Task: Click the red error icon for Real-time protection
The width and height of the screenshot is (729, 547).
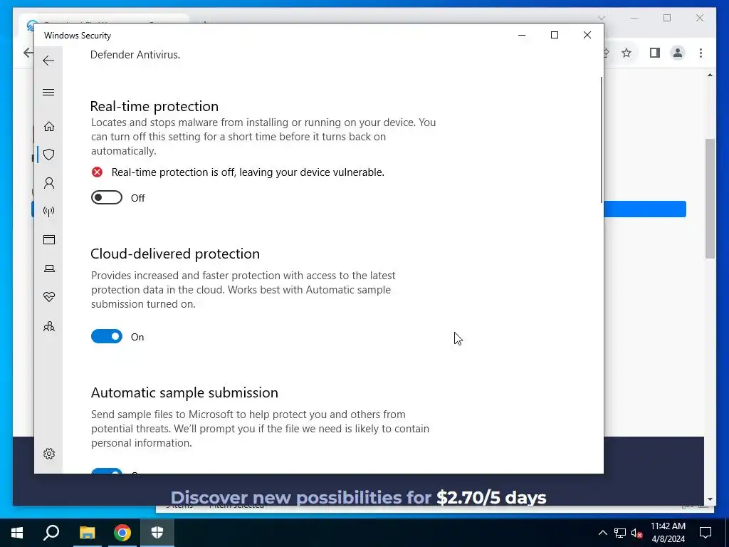Action: 97,172
